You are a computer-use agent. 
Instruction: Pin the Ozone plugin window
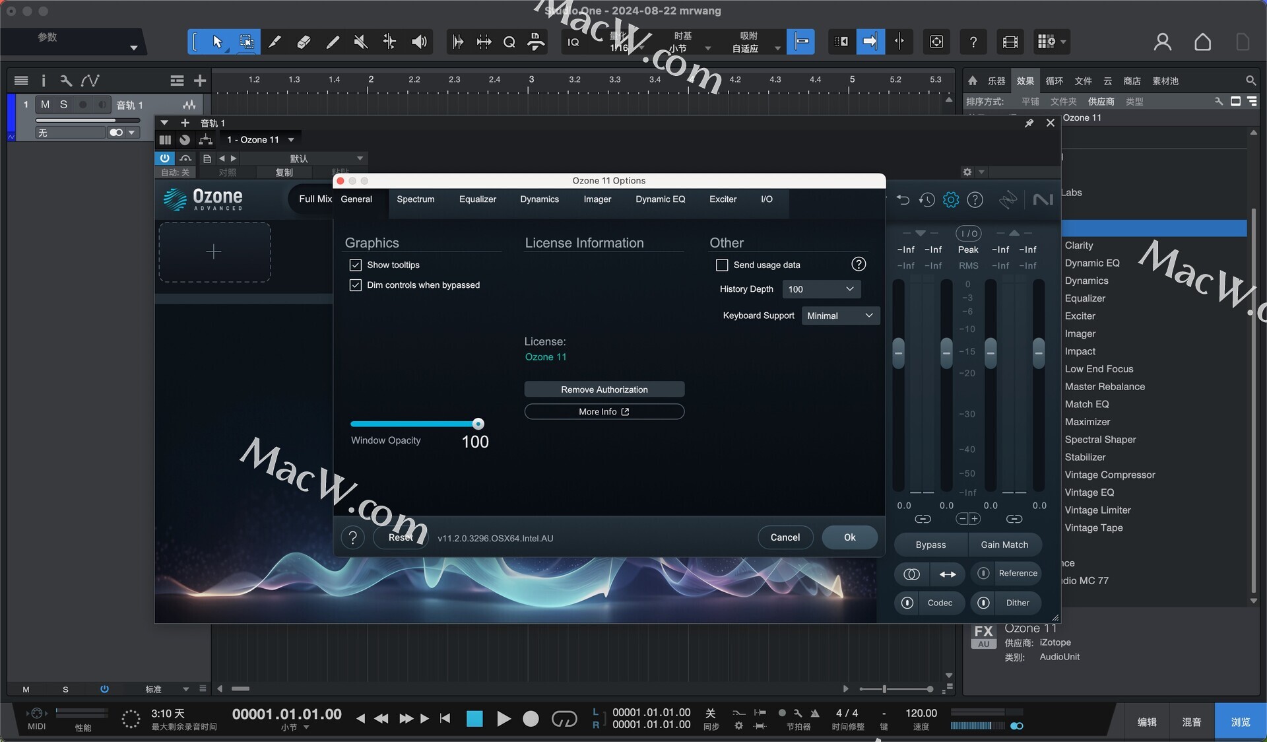(1029, 123)
